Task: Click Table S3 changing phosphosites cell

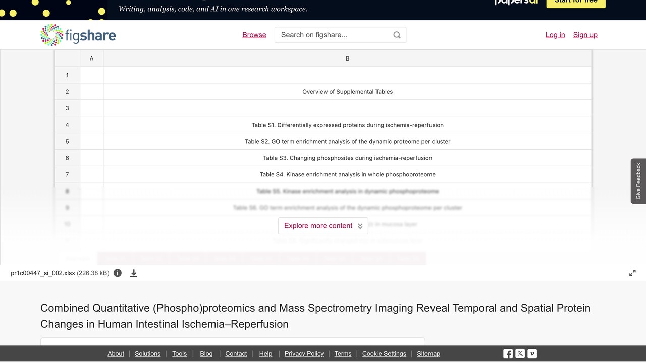Action: pos(347,158)
